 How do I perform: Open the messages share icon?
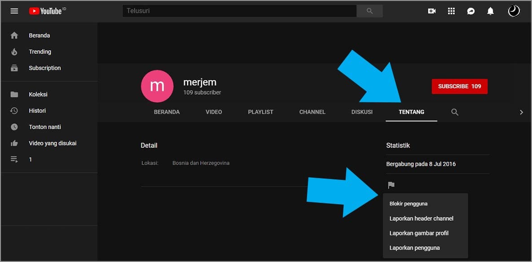(471, 11)
